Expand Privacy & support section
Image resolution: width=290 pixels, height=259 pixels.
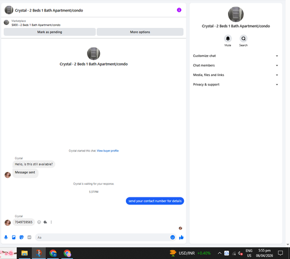235,84
